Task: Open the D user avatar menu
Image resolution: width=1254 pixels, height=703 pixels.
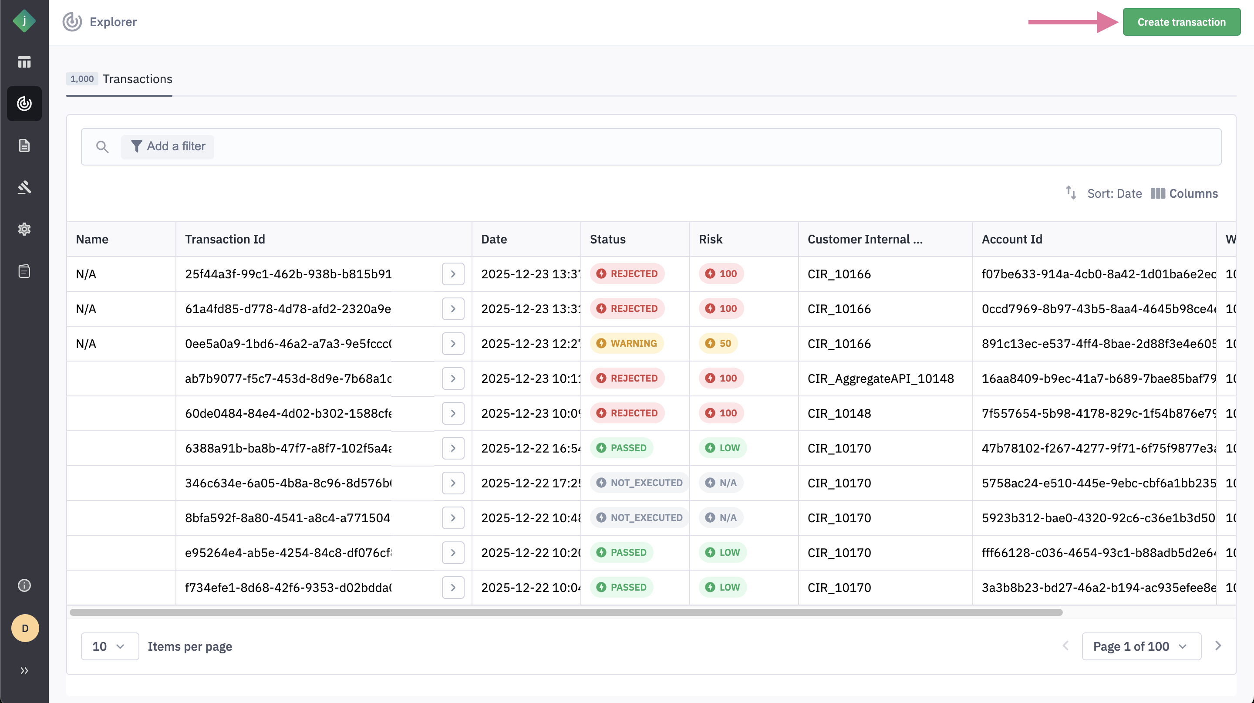Action: tap(25, 628)
